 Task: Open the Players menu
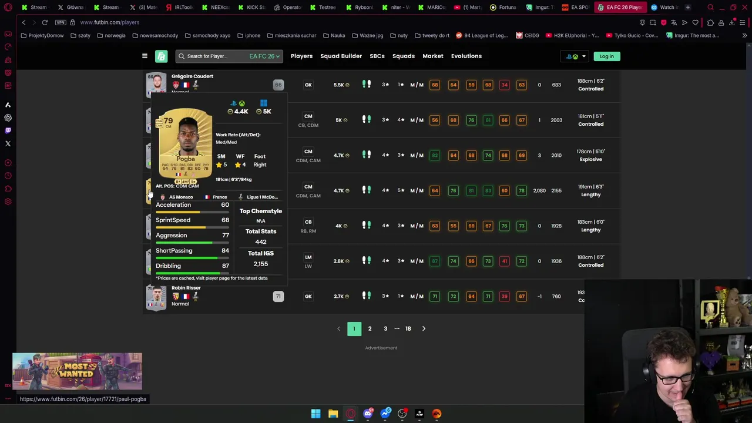(x=301, y=56)
